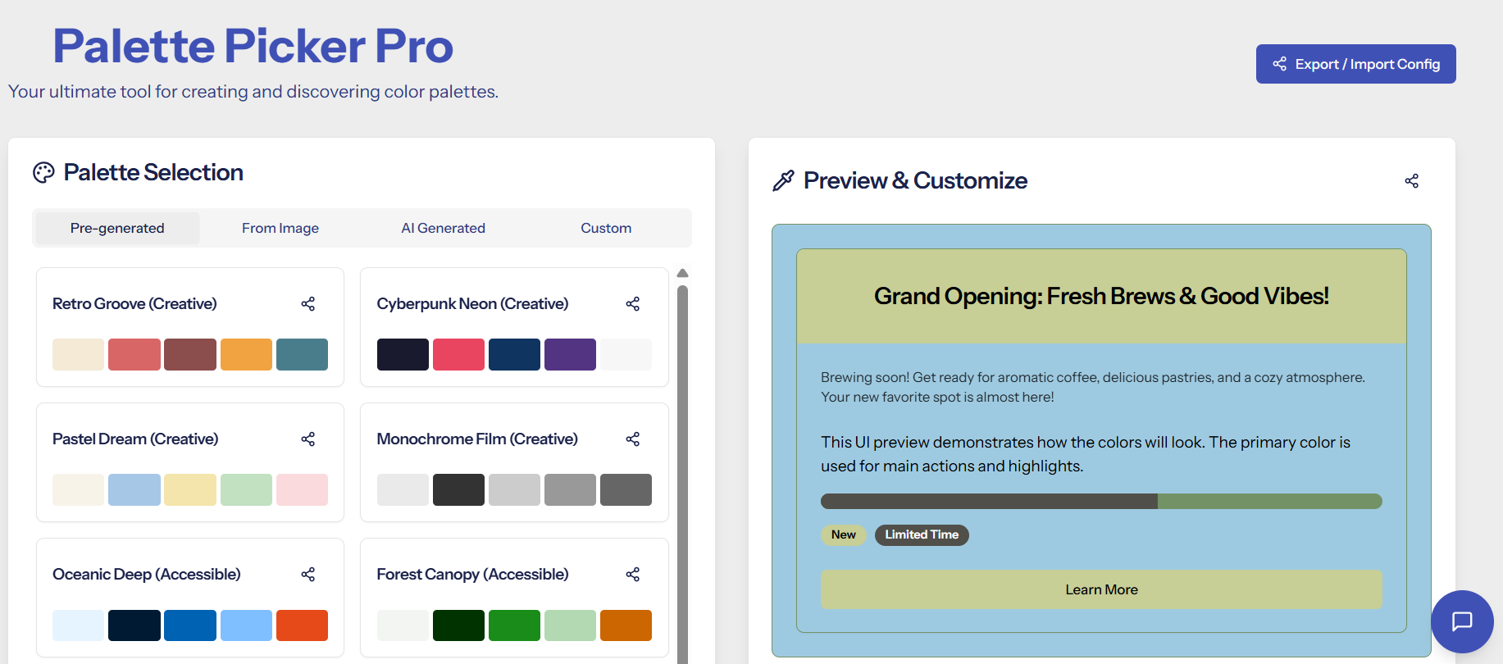This screenshot has width=1503, height=664.
Task: Pick Cyberpunk Neon near-black swatch
Action: [x=403, y=354]
